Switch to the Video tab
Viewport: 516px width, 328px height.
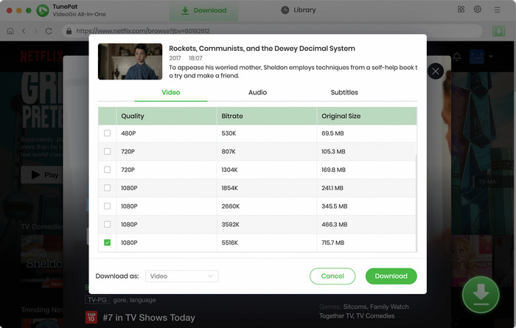(171, 92)
